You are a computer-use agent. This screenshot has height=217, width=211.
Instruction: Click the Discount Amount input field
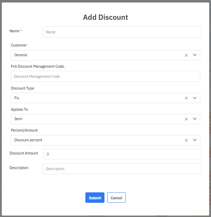tap(123, 154)
